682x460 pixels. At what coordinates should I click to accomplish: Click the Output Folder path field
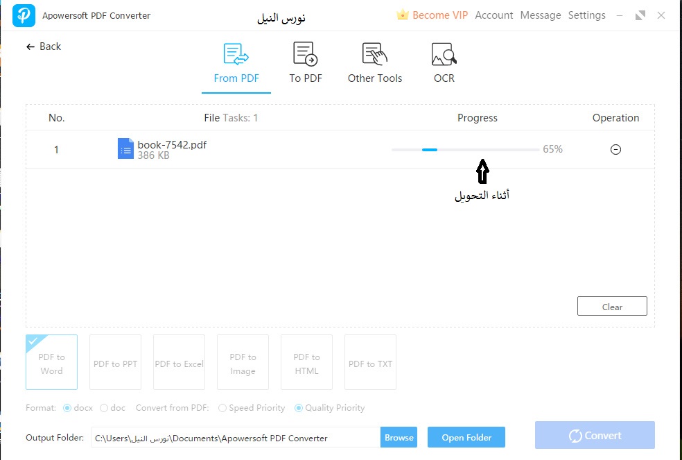click(236, 437)
